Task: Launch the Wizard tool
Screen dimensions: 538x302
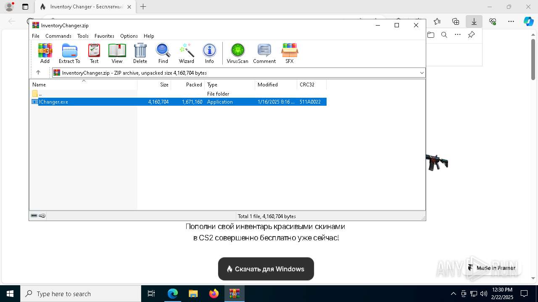Action: click(x=186, y=53)
